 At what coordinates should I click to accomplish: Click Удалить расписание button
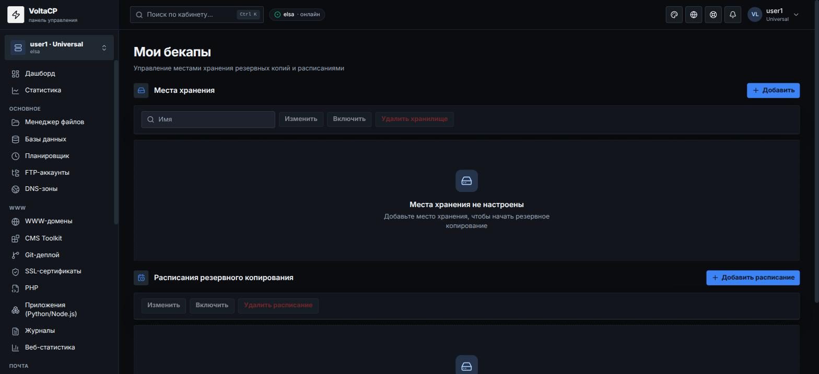click(278, 305)
